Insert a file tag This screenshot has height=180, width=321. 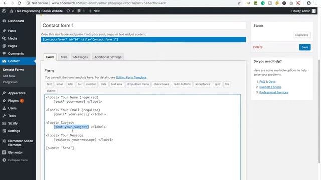[227, 84]
